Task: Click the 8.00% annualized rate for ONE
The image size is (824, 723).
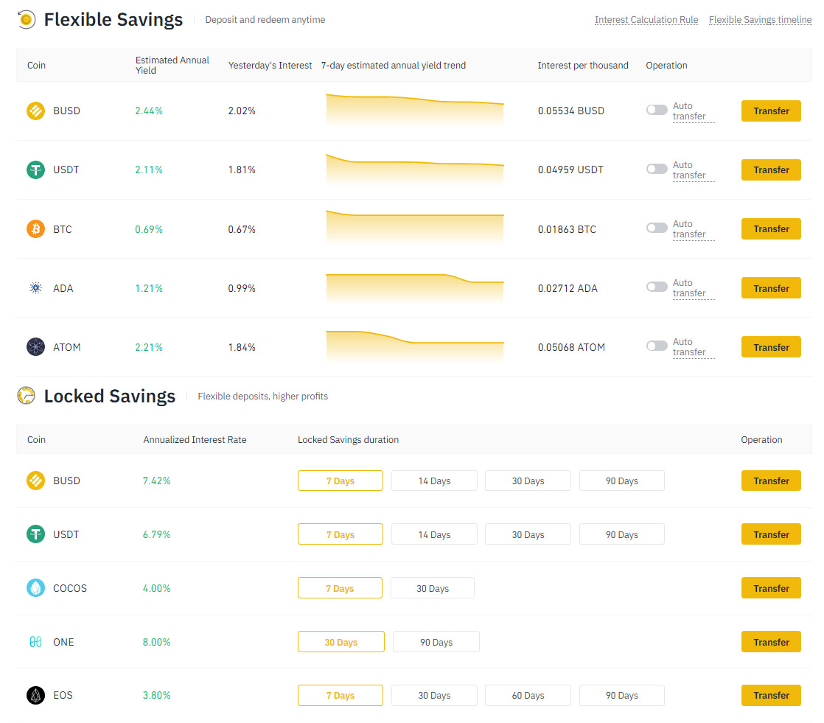Action: point(156,641)
